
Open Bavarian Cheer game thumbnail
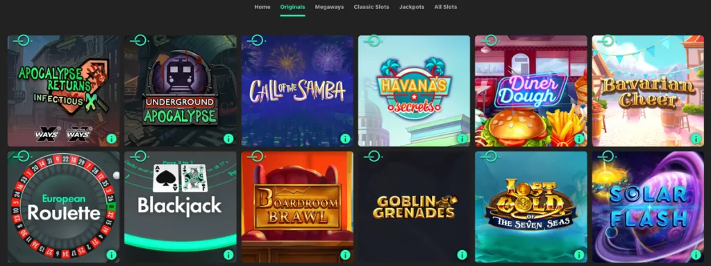click(x=648, y=91)
